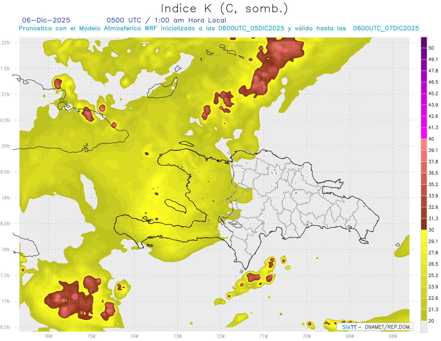Click the '9.5N' axis label
The height and width of the screenshot is (341, 441).
pos(6,172)
